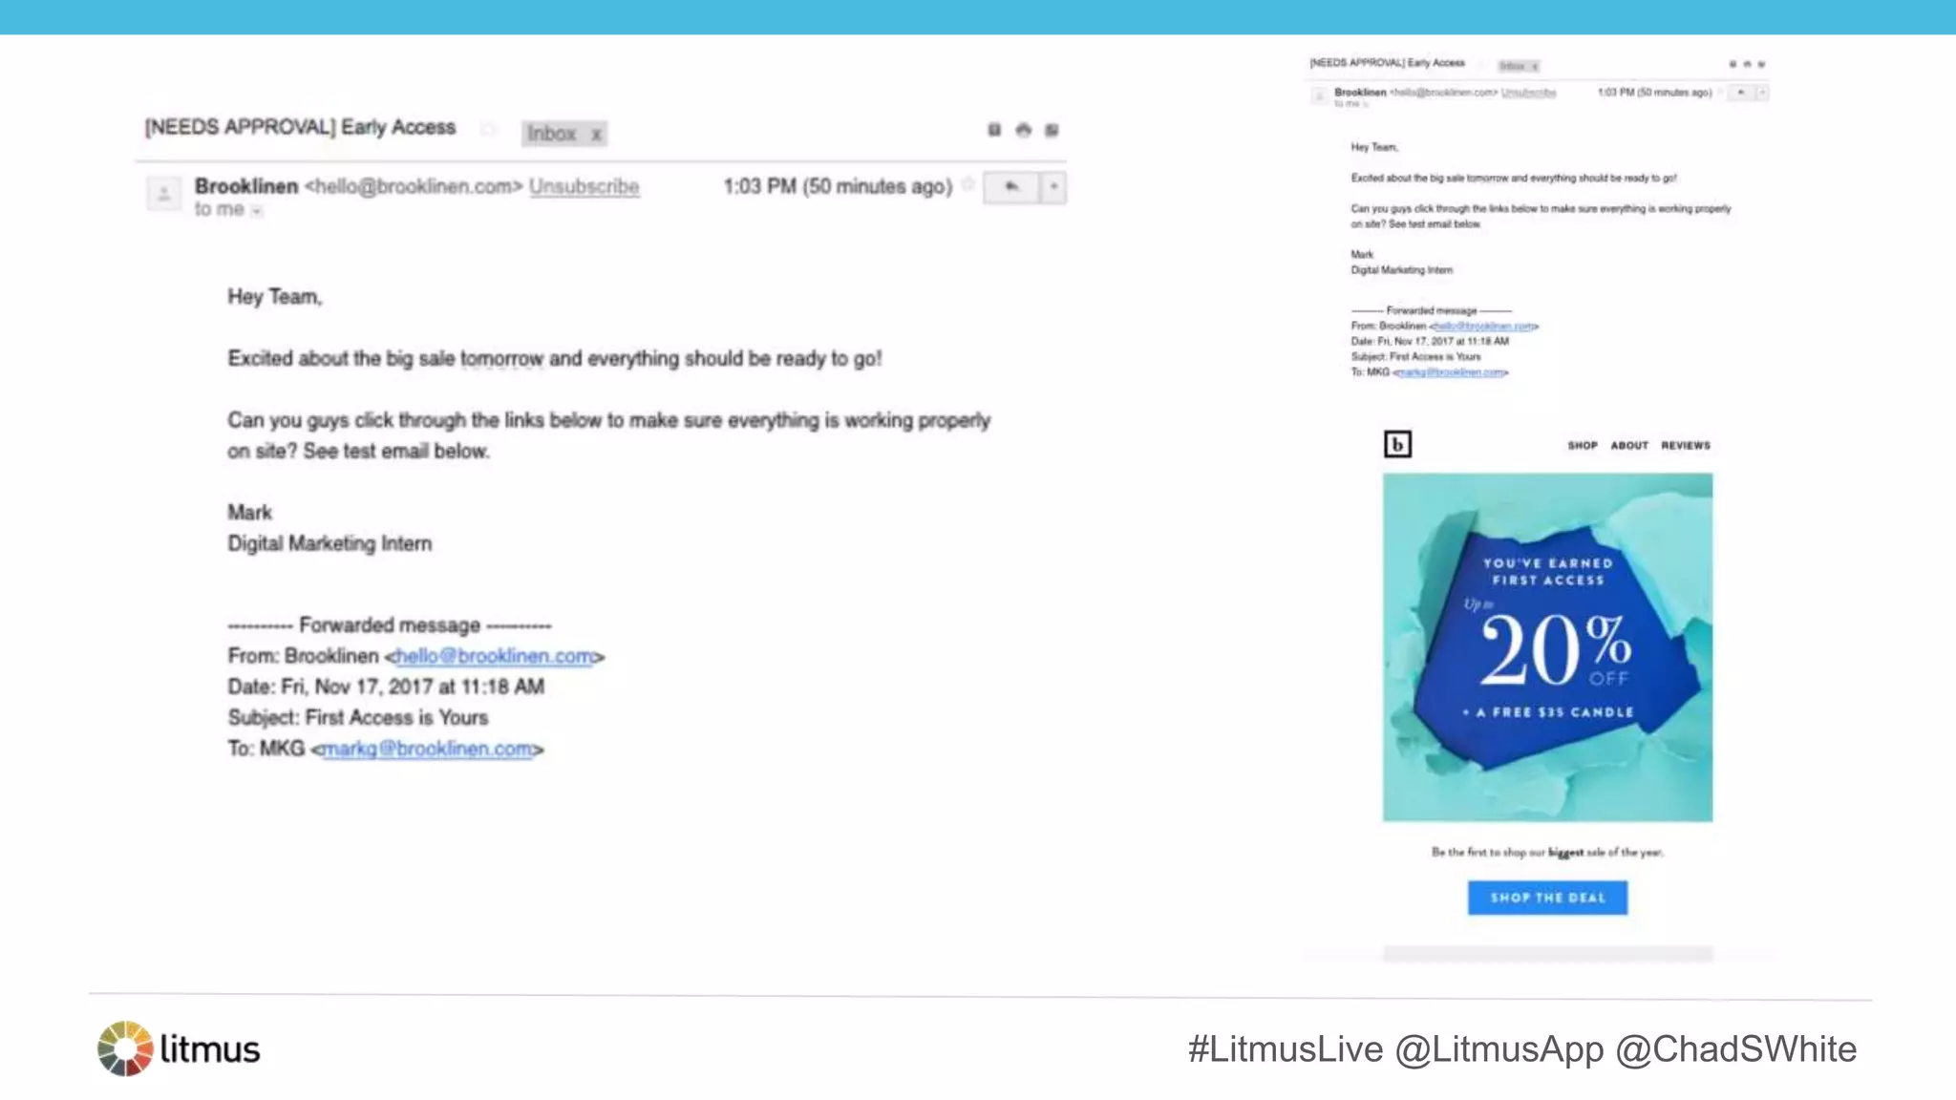Click the reply arrow button
This screenshot has width=1956, height=1100.
(1012, 187)
